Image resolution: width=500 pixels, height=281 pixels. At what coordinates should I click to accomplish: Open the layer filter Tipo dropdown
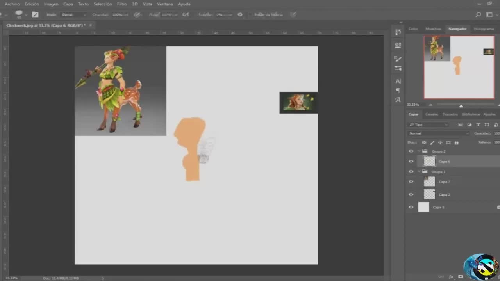click(x=429, y=124)
